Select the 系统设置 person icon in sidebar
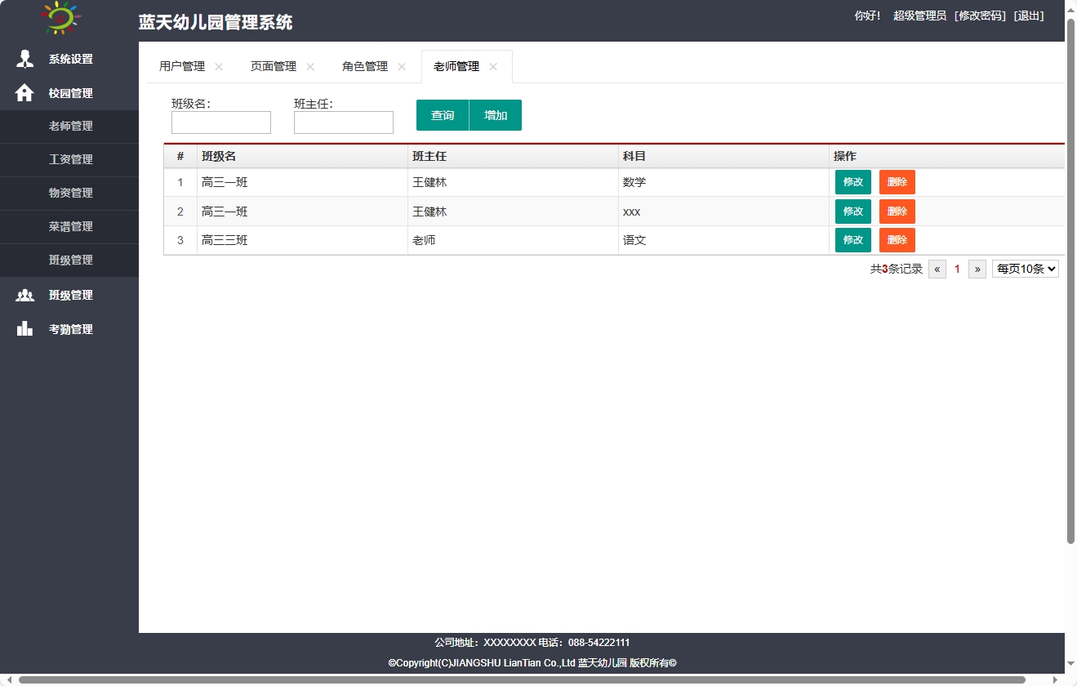This screenshot has width=1077, height=686. pos(24,58)
